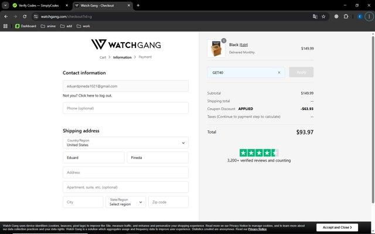Click the translate page icon
Screen dimensions: 375x234
pos(315,16)
